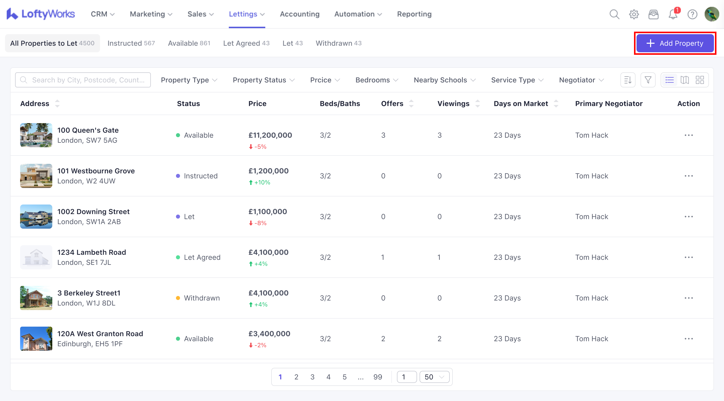This screenshot has height=401, width=724.
Task: Click the sort order icon
Action: click(628, 80)
